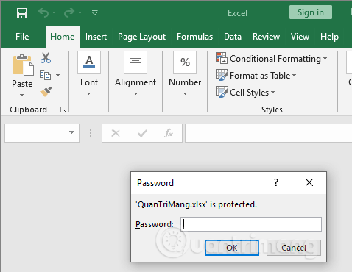This screenshot has height=272, width=352.
Task: Click the Number percent icon
Action: point(185,62)
